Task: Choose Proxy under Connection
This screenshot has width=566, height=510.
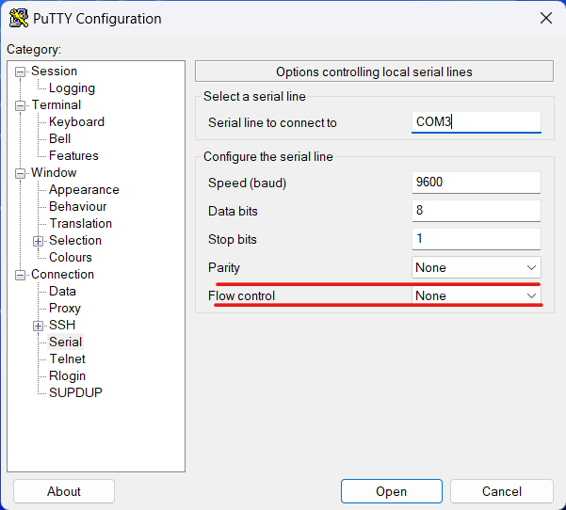Action: 65,309
